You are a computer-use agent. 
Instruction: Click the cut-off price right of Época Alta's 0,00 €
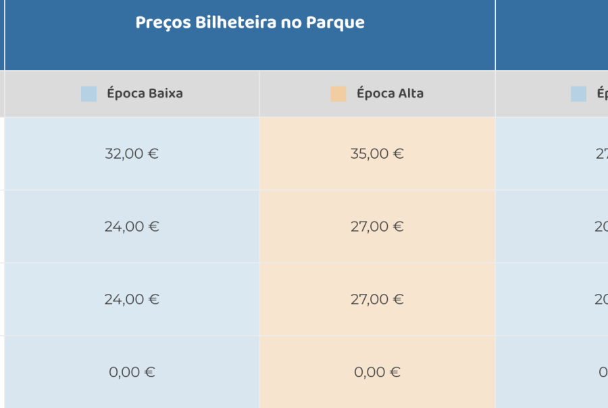coord(602,372)
